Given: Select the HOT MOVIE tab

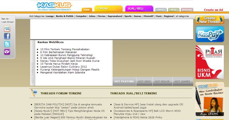Looking at the screenshot, I should [162, 81].
